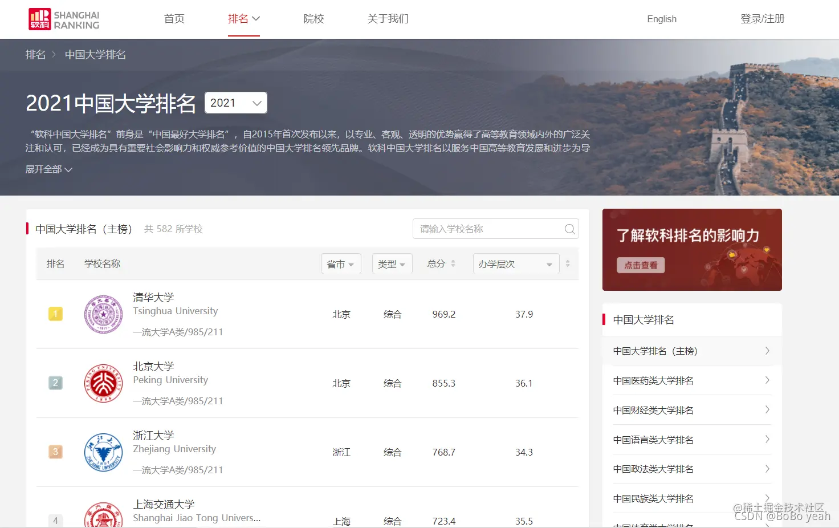
Task: Open the 办学层次 indicator dropdown
Action: pos(515,264)
